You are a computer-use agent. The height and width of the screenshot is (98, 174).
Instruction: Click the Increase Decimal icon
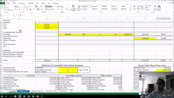pyautogui.click(x=66, y=9)
